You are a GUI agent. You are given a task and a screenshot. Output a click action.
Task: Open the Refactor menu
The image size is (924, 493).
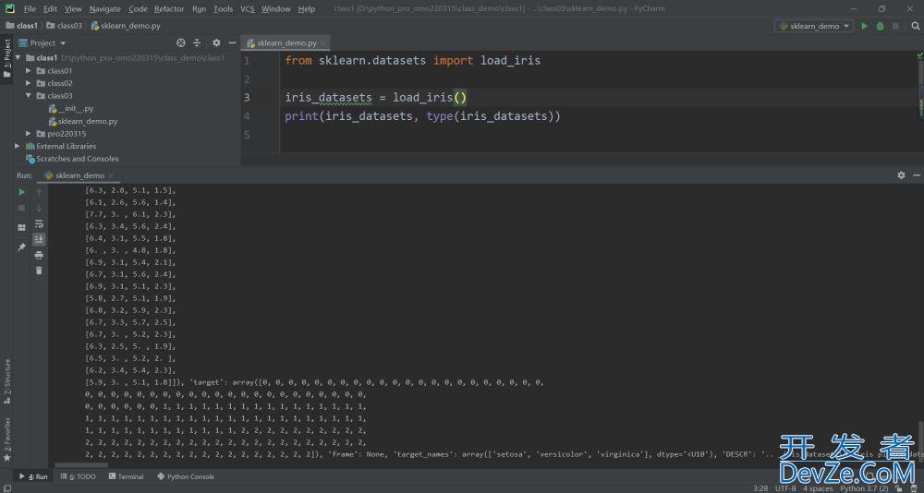pos(169,9)
